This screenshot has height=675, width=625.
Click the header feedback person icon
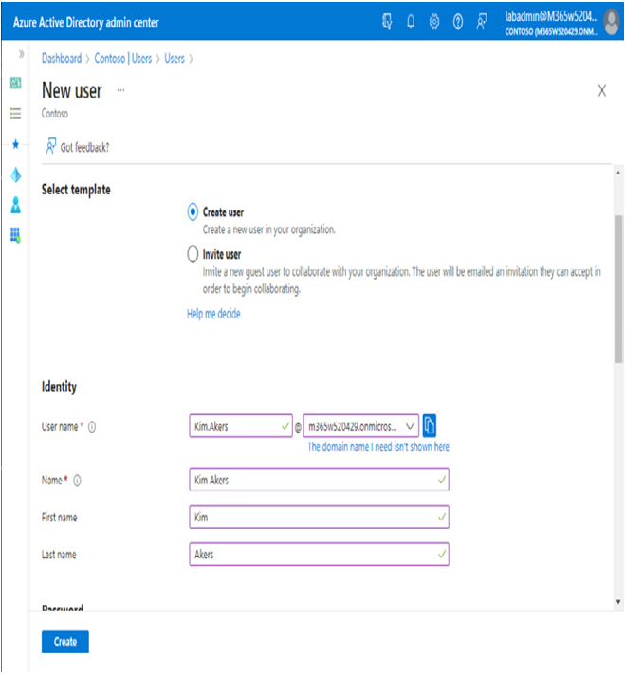(481, 21)
